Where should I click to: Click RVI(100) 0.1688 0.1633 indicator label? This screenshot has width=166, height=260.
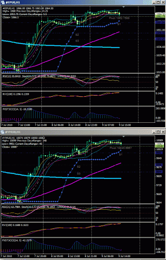(15, 225)
